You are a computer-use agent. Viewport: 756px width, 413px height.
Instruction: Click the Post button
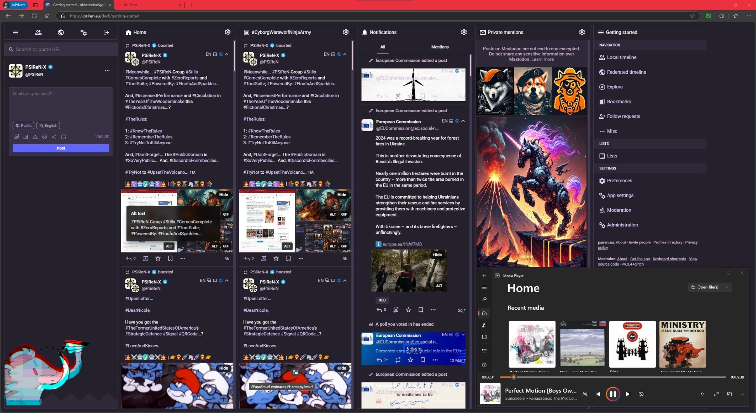61,148
